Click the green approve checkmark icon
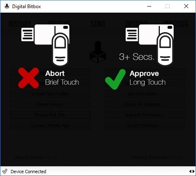196x176 pixels. pyautogui.click(x=115, y=79)
